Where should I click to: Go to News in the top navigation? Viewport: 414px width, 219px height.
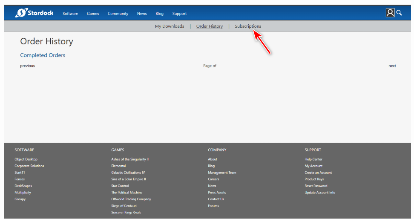pyautogui.click(x=142, y=14)
